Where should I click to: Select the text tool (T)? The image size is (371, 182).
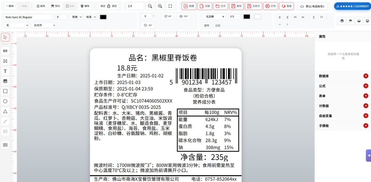click(x=5, y=71)
